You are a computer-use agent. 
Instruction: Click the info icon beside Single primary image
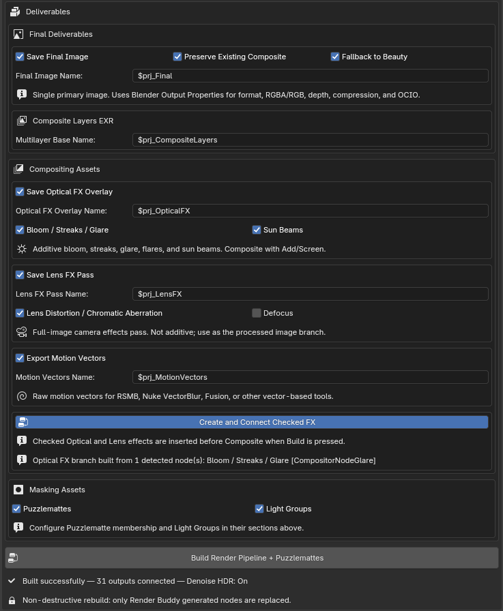22,94
